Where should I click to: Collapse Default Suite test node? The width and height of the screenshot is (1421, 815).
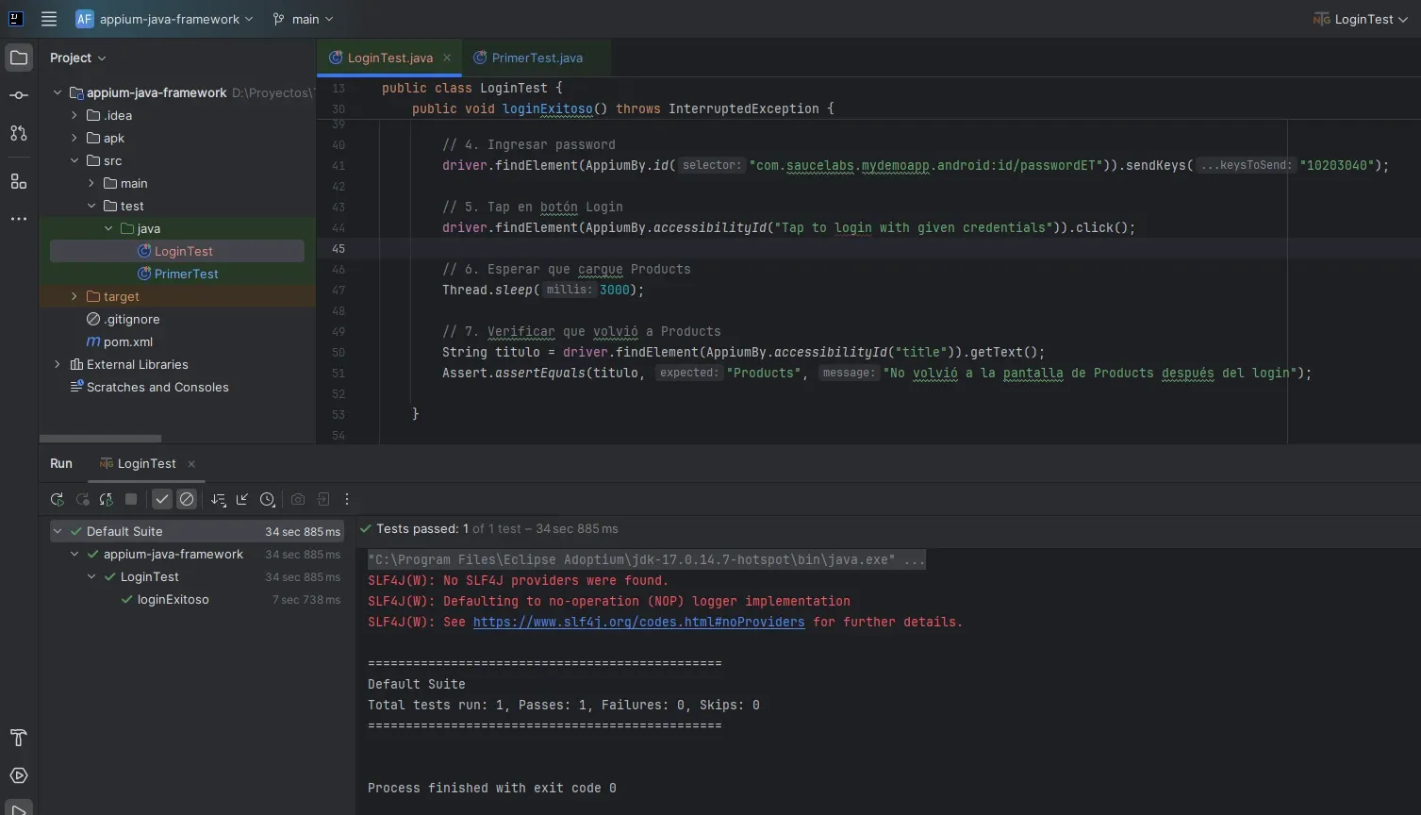click(x=58, y=531)
